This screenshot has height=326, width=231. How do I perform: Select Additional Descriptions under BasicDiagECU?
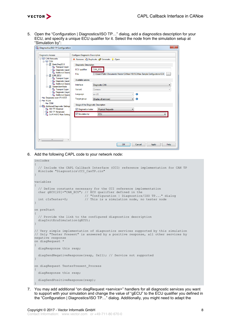61,72
